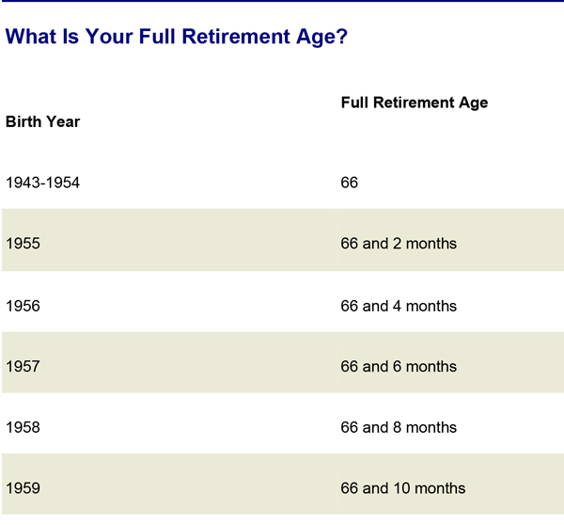Viewport: 564px width, 525px height.
Task: Click the word 'Age' in the column header
Action: pos(474,103)
